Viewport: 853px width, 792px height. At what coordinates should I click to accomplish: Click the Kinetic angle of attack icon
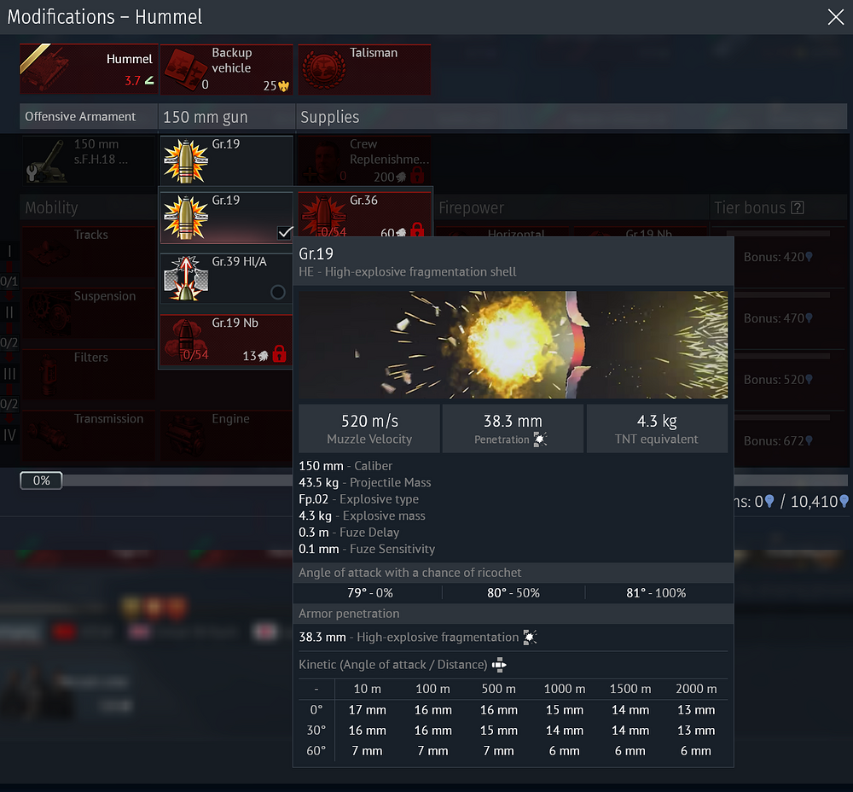(499, 664)
